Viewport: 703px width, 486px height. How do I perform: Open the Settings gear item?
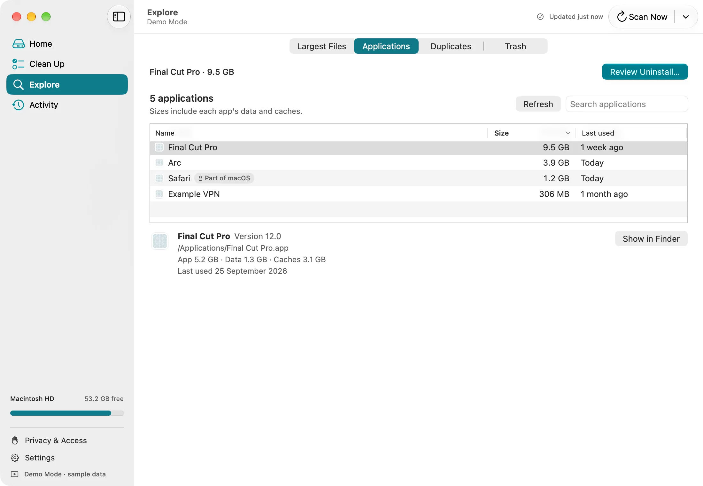click(x=33, y=458)
